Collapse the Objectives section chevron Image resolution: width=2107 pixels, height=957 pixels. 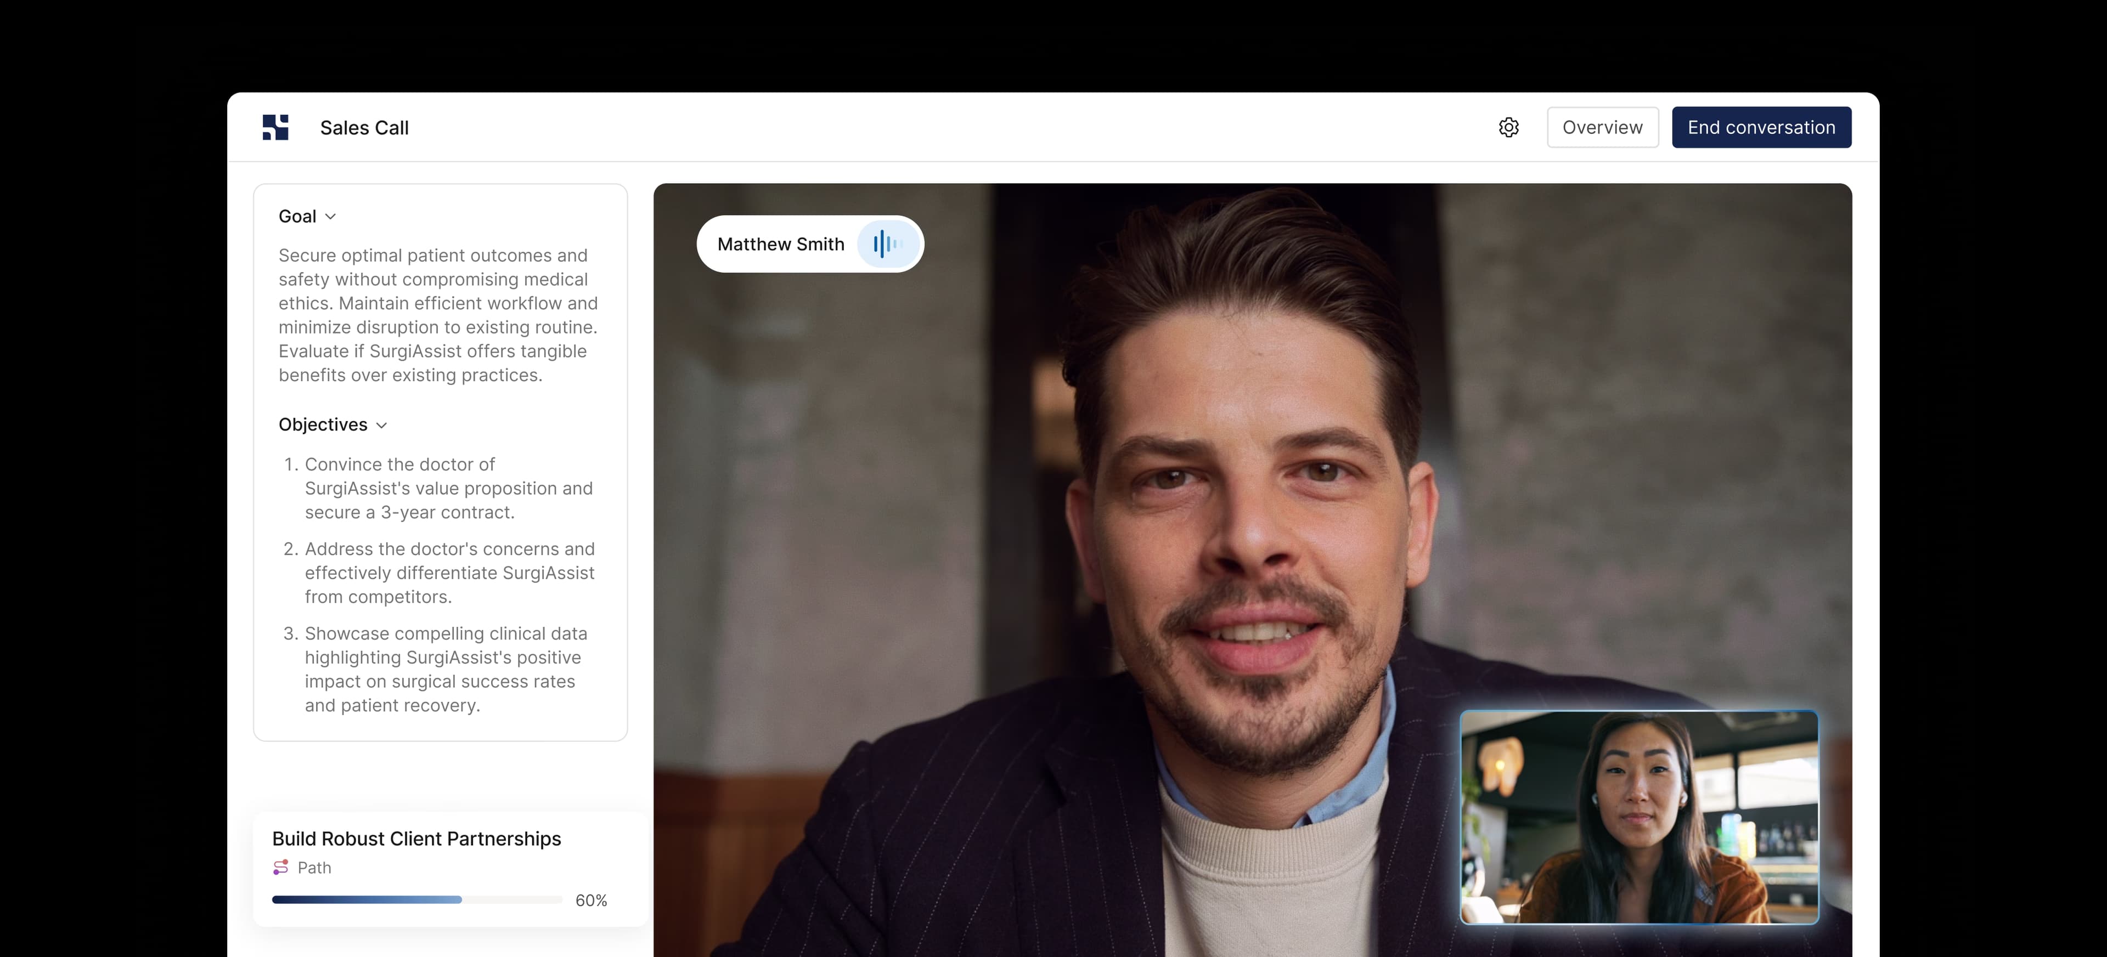(381, 425)
